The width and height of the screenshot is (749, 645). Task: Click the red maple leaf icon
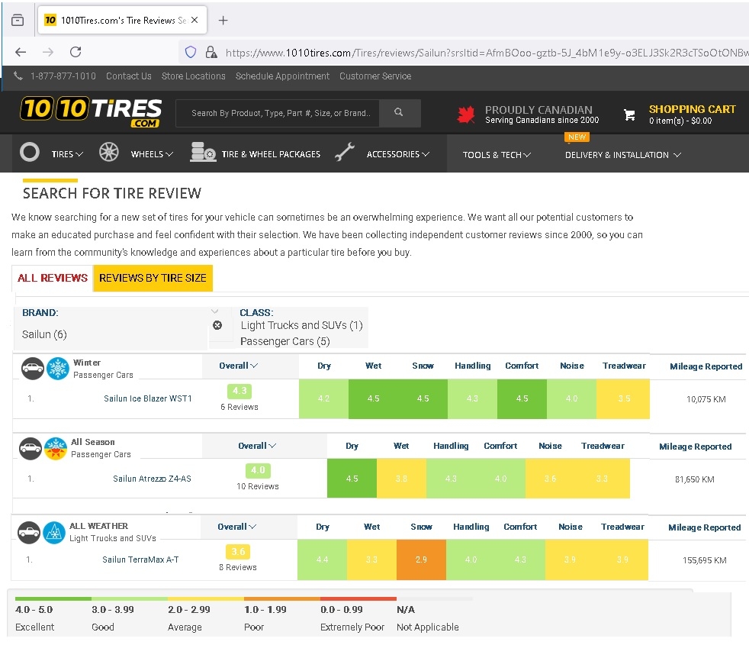pyautogui.click(x=466, y=114)
